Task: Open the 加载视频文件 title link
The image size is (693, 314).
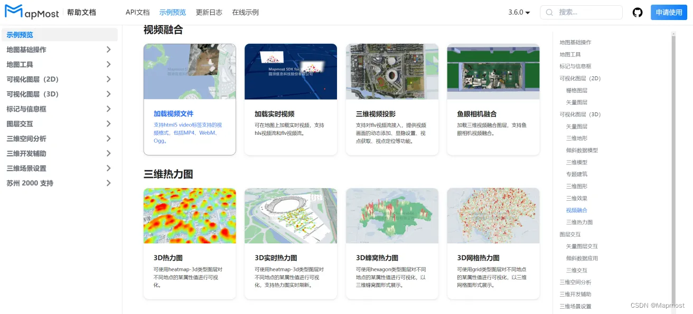Action: point(173,114)
